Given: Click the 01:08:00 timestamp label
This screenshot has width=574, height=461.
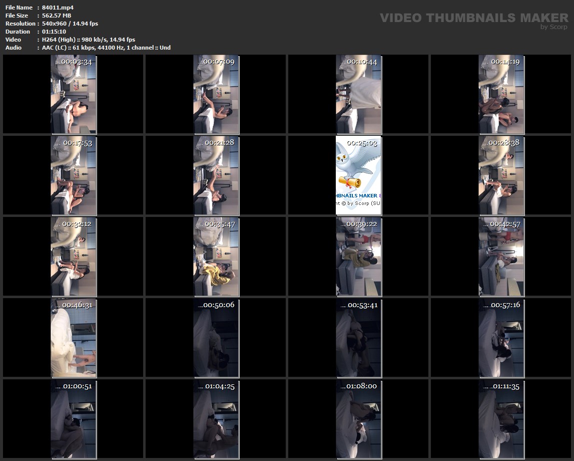Looking at the screenshot, I should [x=361, y=386].
